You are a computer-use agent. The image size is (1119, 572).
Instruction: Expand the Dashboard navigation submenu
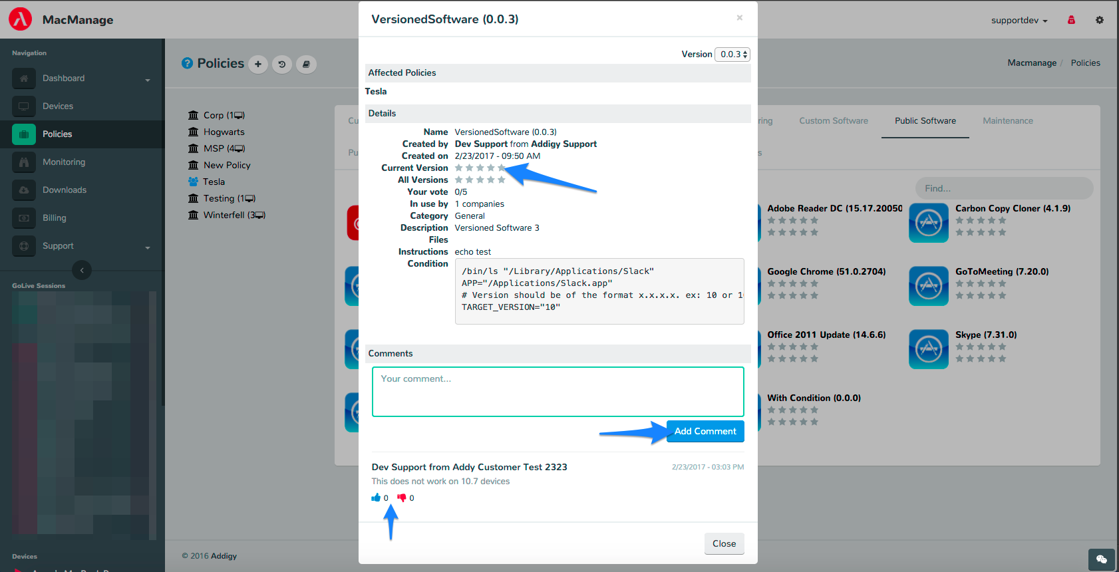(148, 79)
